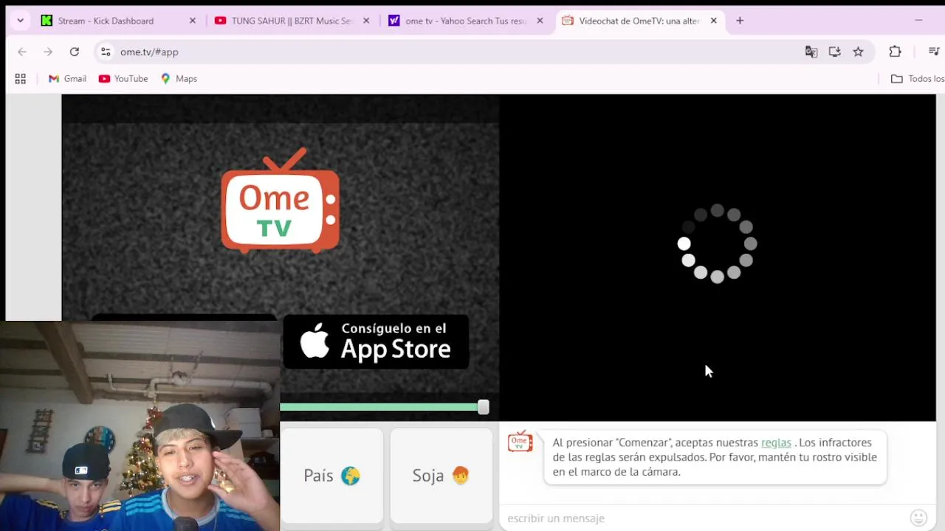
Task: Switch to the TUNG SAHUR BZRT Music tab
Action: pyautogui.click(x=291, y=21)
